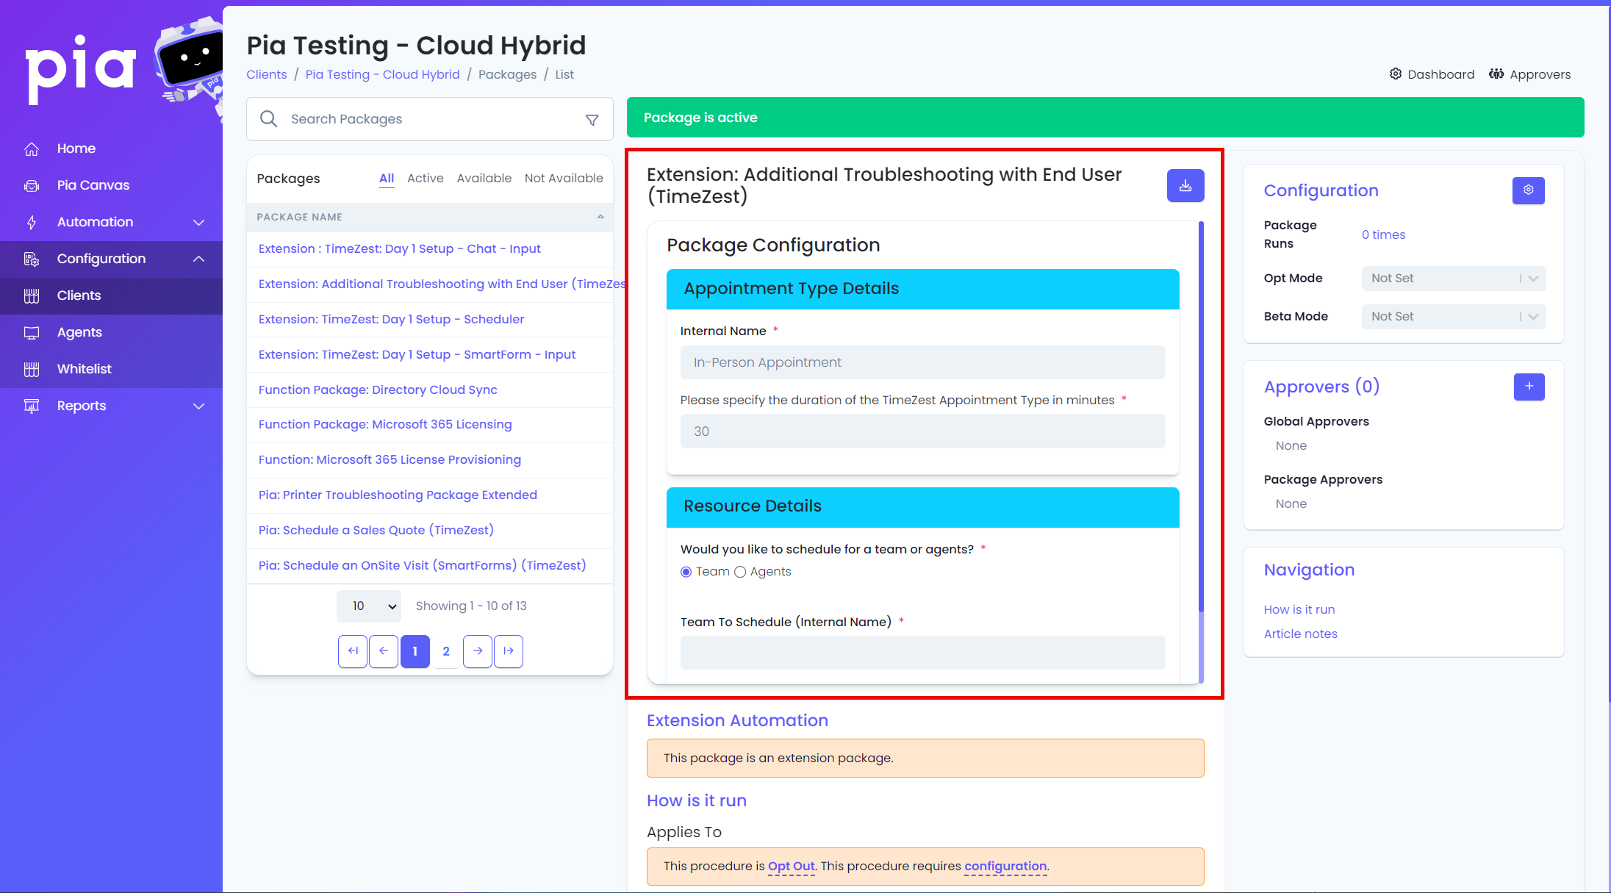Click the Team To Schedule input field
Image resolution: width=1611 pixels, height=893 pixels.
922,653
